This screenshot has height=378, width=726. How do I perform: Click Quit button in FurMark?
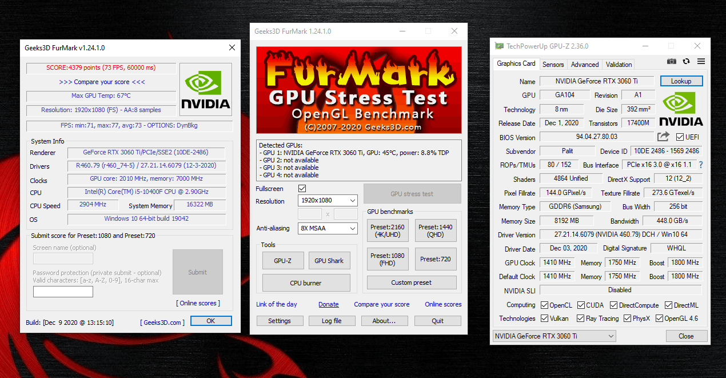[x=438, y=321]
